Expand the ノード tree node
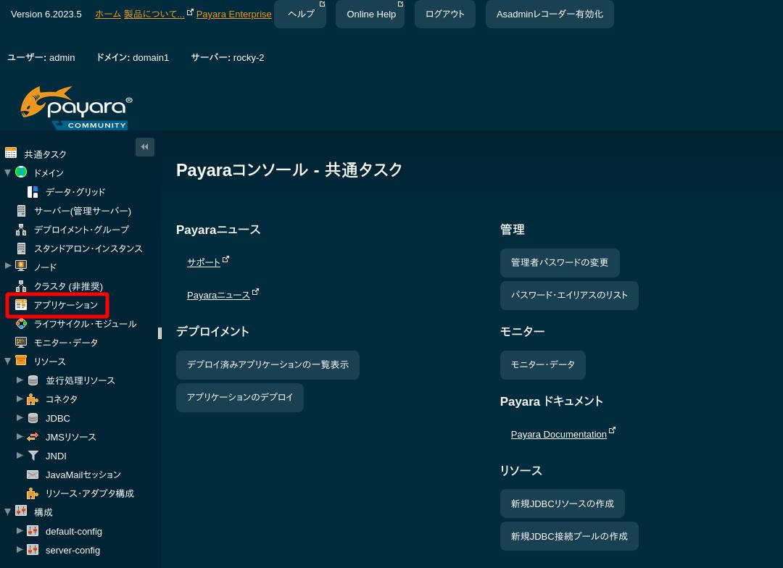 (x=8, y=267)
